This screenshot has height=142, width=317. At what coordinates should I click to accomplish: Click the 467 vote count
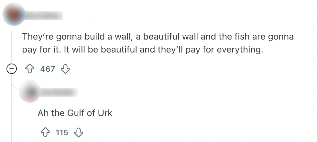tap(48, 69)
